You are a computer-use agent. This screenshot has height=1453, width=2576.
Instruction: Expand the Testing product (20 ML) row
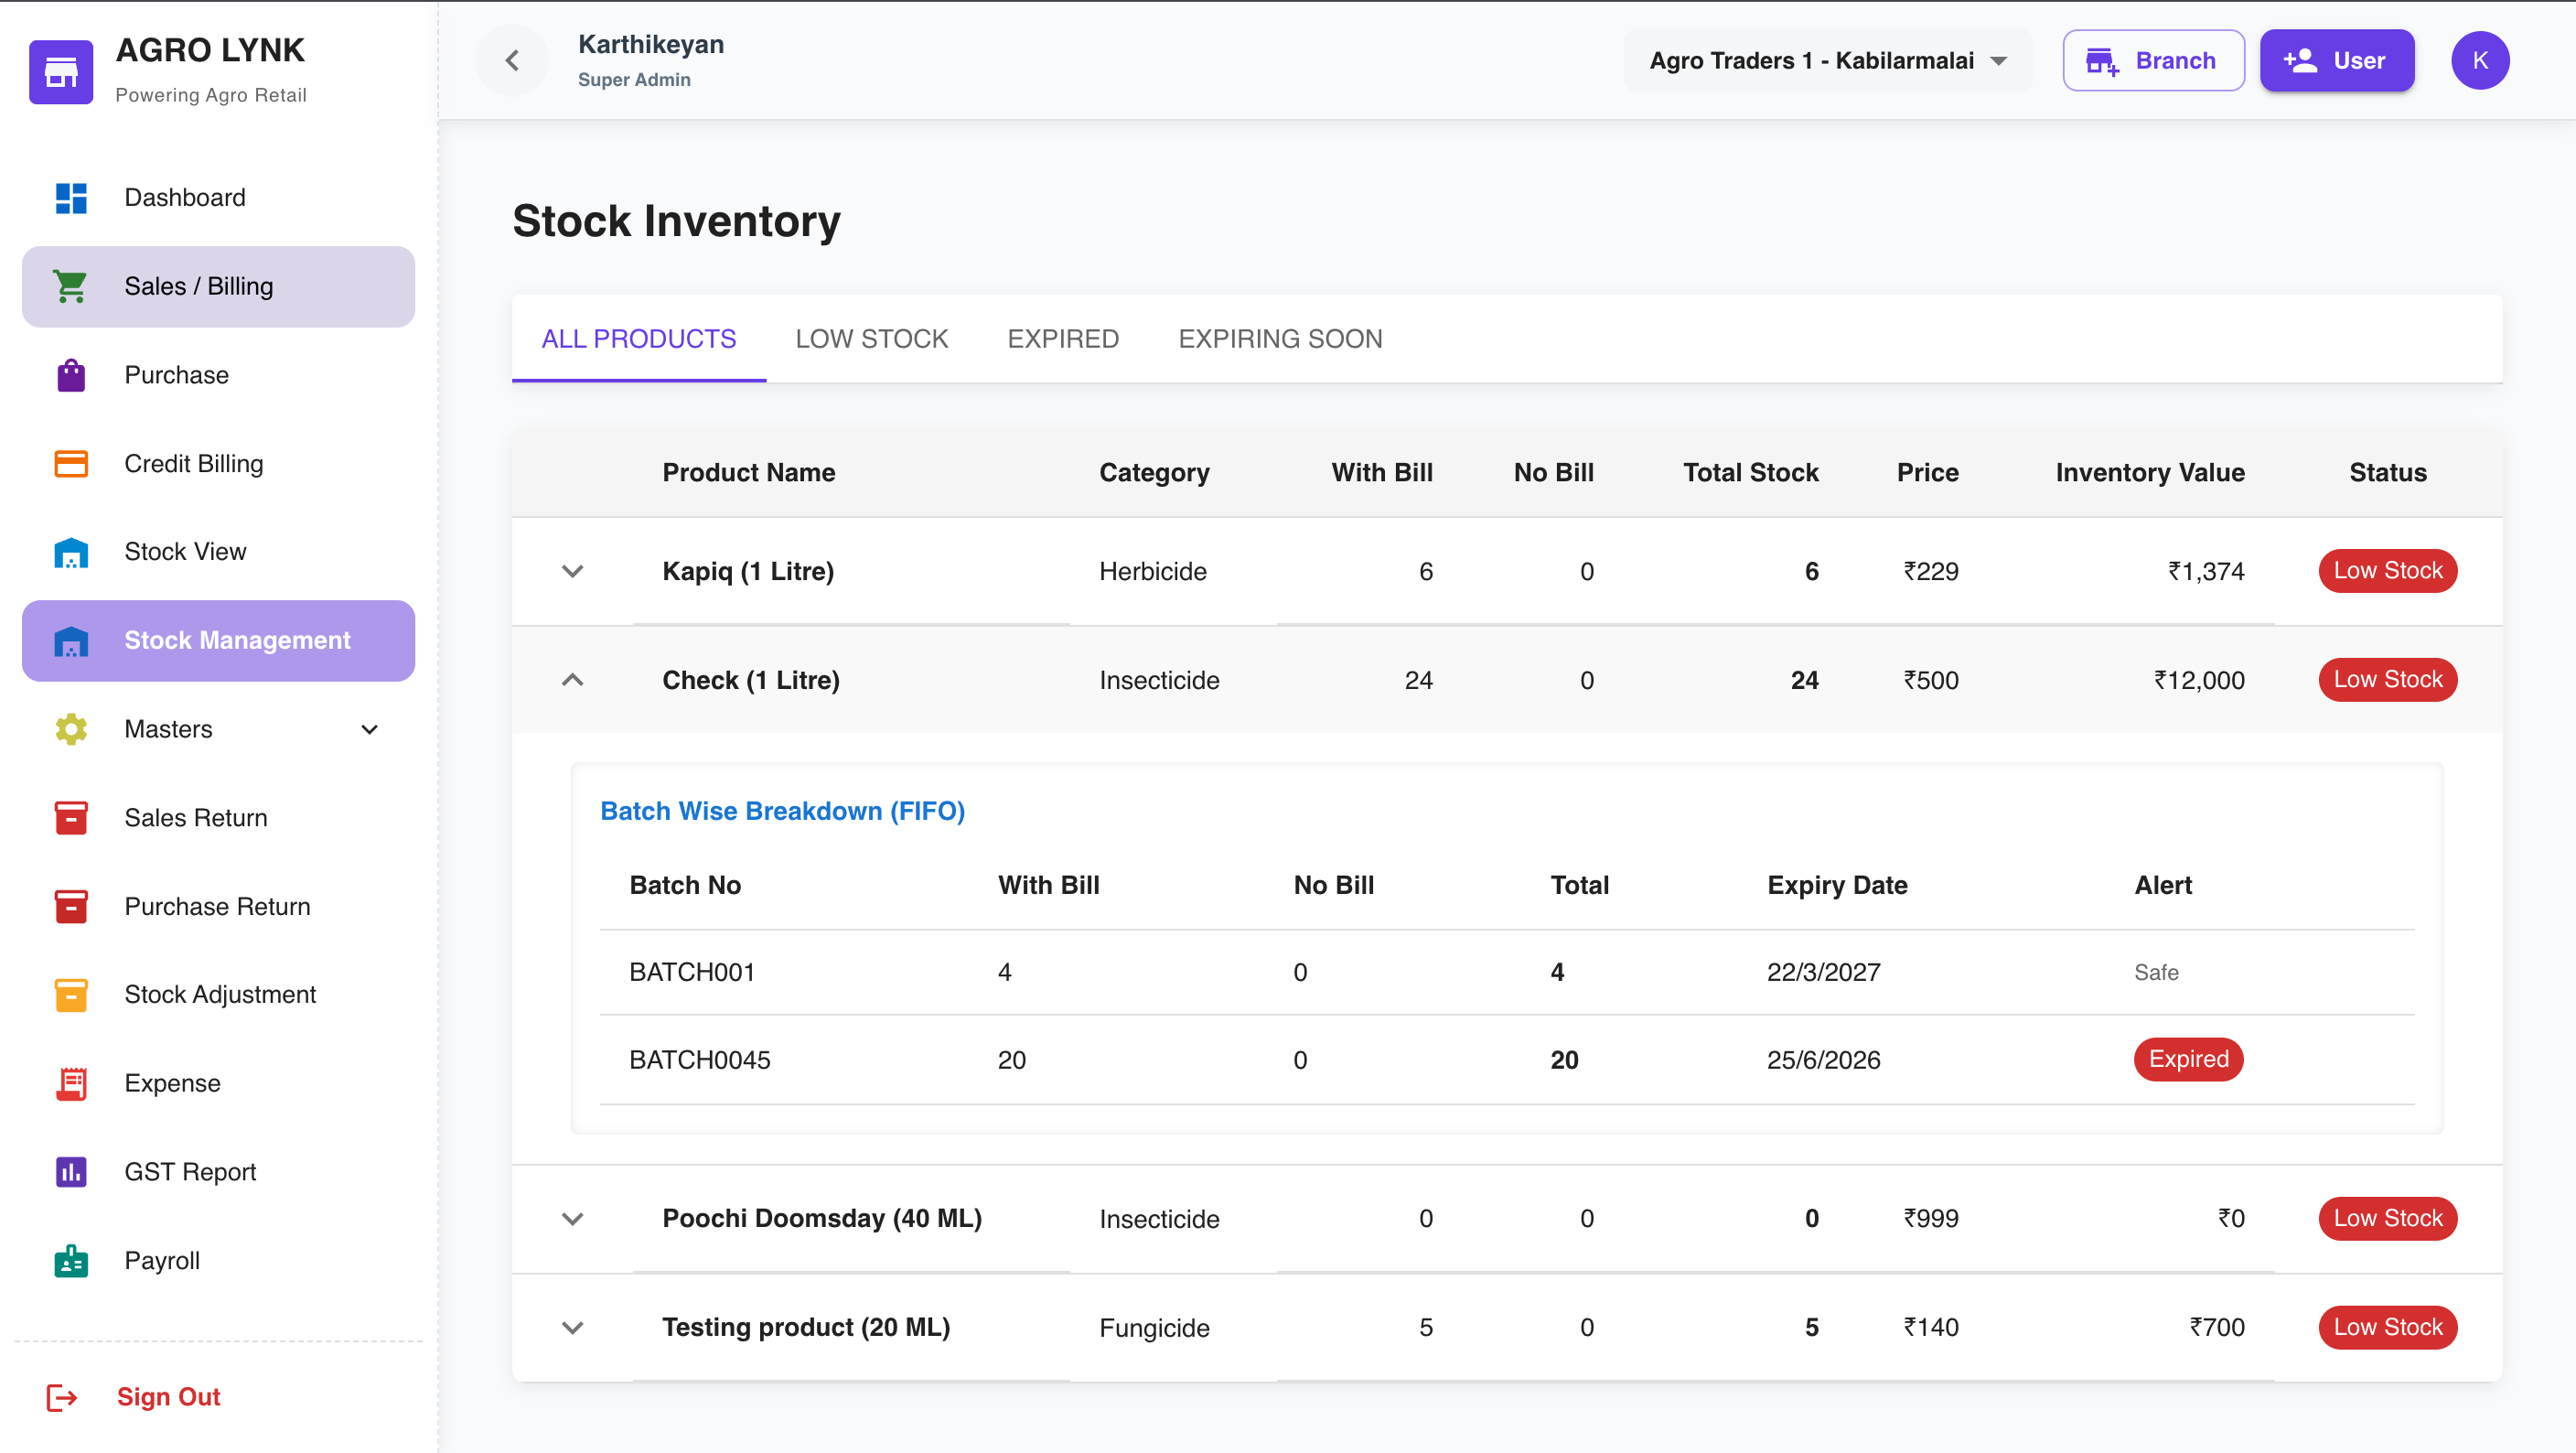click(x=572, y=1328)
